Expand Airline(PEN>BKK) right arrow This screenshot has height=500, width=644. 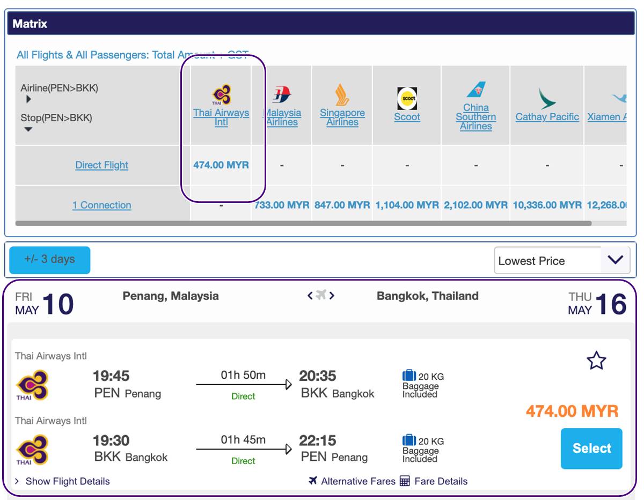click(28, 99)
